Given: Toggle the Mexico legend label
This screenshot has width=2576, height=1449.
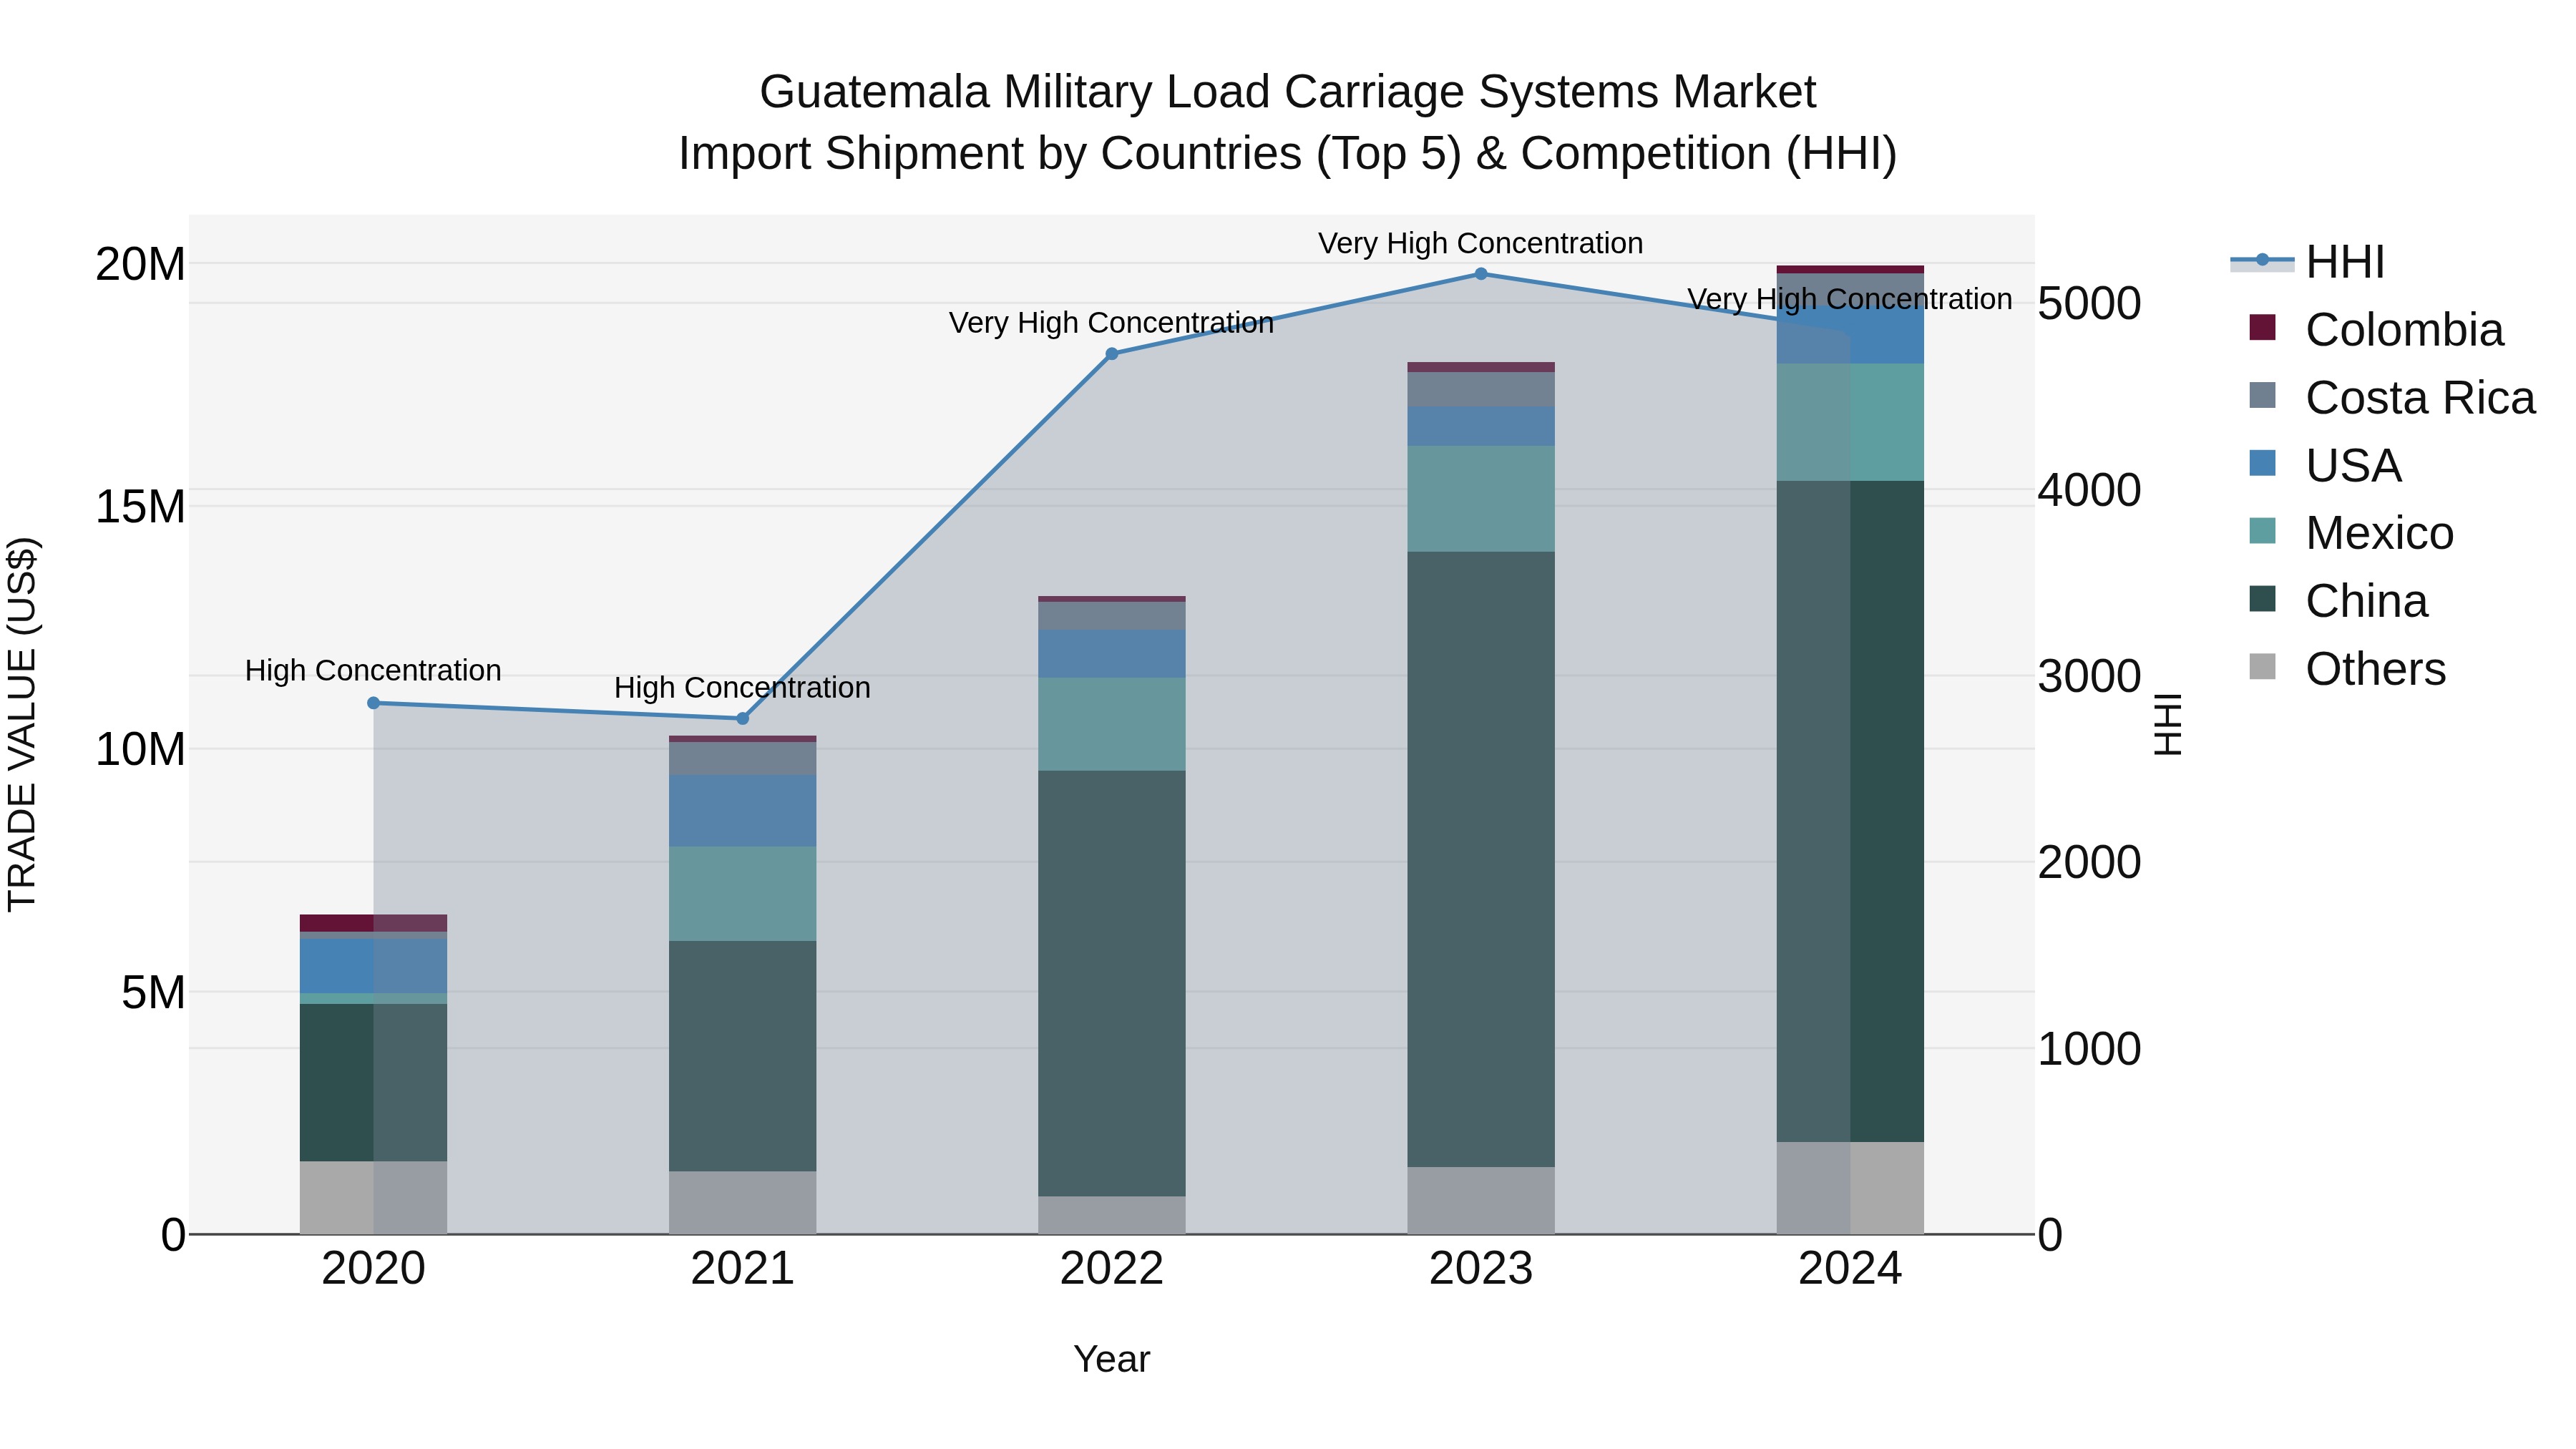Looking at the screenshot, I should [x=2379, y=533].
